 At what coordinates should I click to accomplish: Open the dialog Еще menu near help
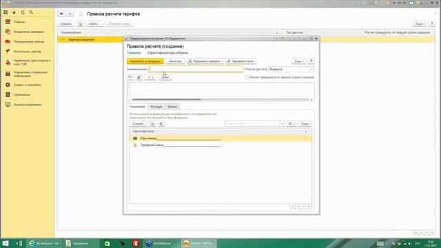click(298, 61)
